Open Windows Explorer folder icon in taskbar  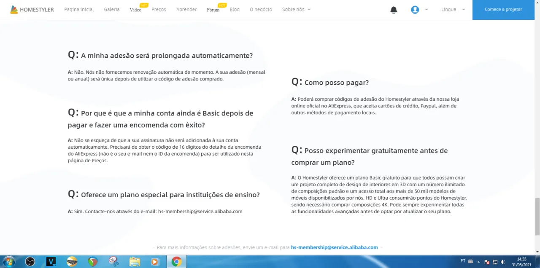pos(135,262)
